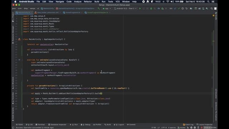The width and height of the screenshot is (229, 129).
Task: Click the Profile app icon in toolbar
Action: pyautogui.click(x=159, y=9)
